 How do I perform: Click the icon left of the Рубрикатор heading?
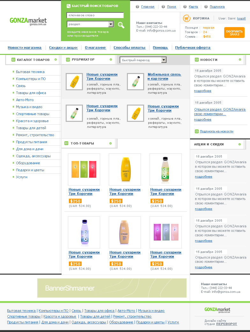click(x=68, y=60)
